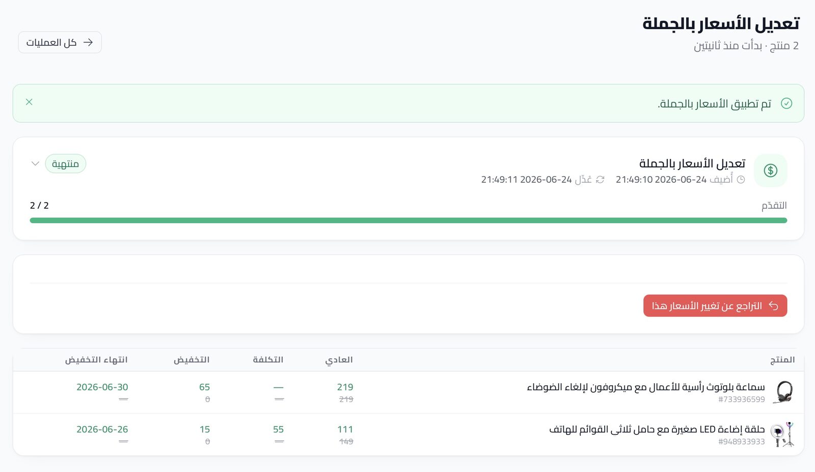Open all operations via كل العمليات button

click(x=60, y=42)
